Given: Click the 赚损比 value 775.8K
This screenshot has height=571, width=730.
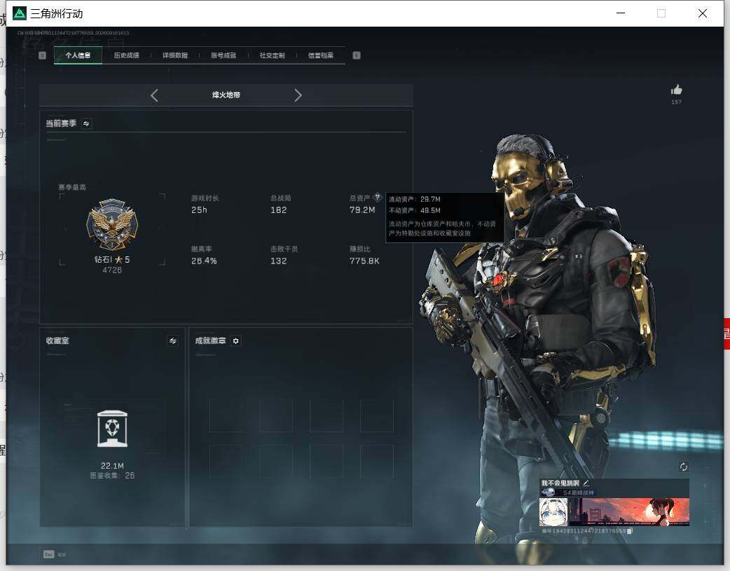Looking at the screenshot, I should coord(364,261).
